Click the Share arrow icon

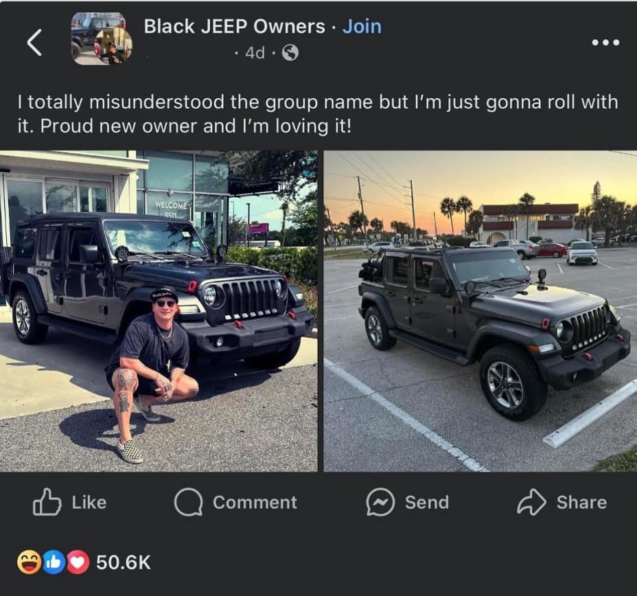pyautogui.click(x=531, y=502)
